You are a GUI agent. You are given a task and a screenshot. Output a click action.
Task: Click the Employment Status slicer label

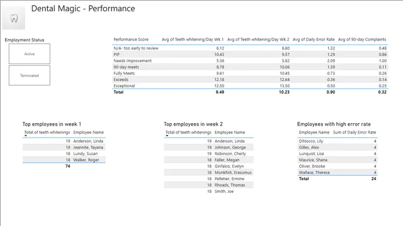[x=25, y=40]
